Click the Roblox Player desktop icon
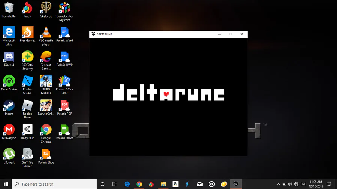337x189 pixels. coord(27,109)
